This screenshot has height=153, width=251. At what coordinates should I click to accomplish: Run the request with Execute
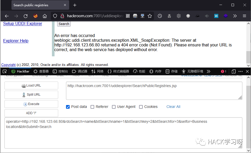point(31,104)
